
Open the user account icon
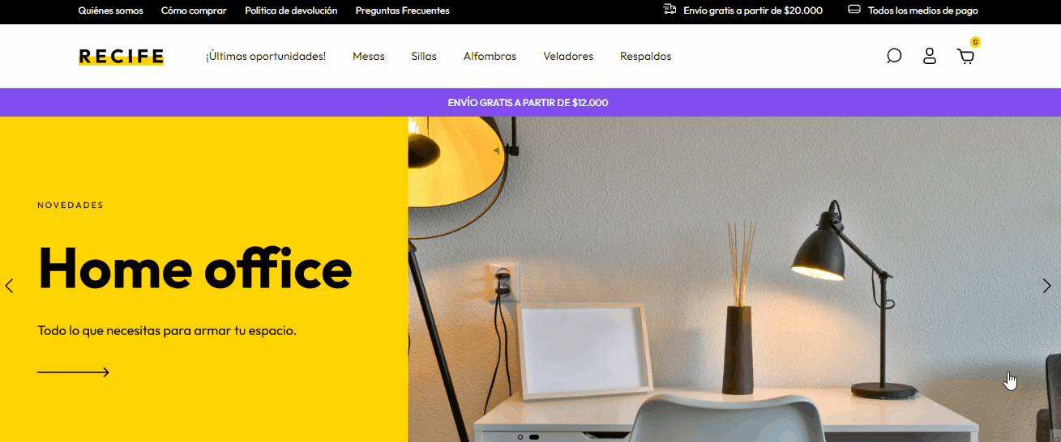(930, 56)
